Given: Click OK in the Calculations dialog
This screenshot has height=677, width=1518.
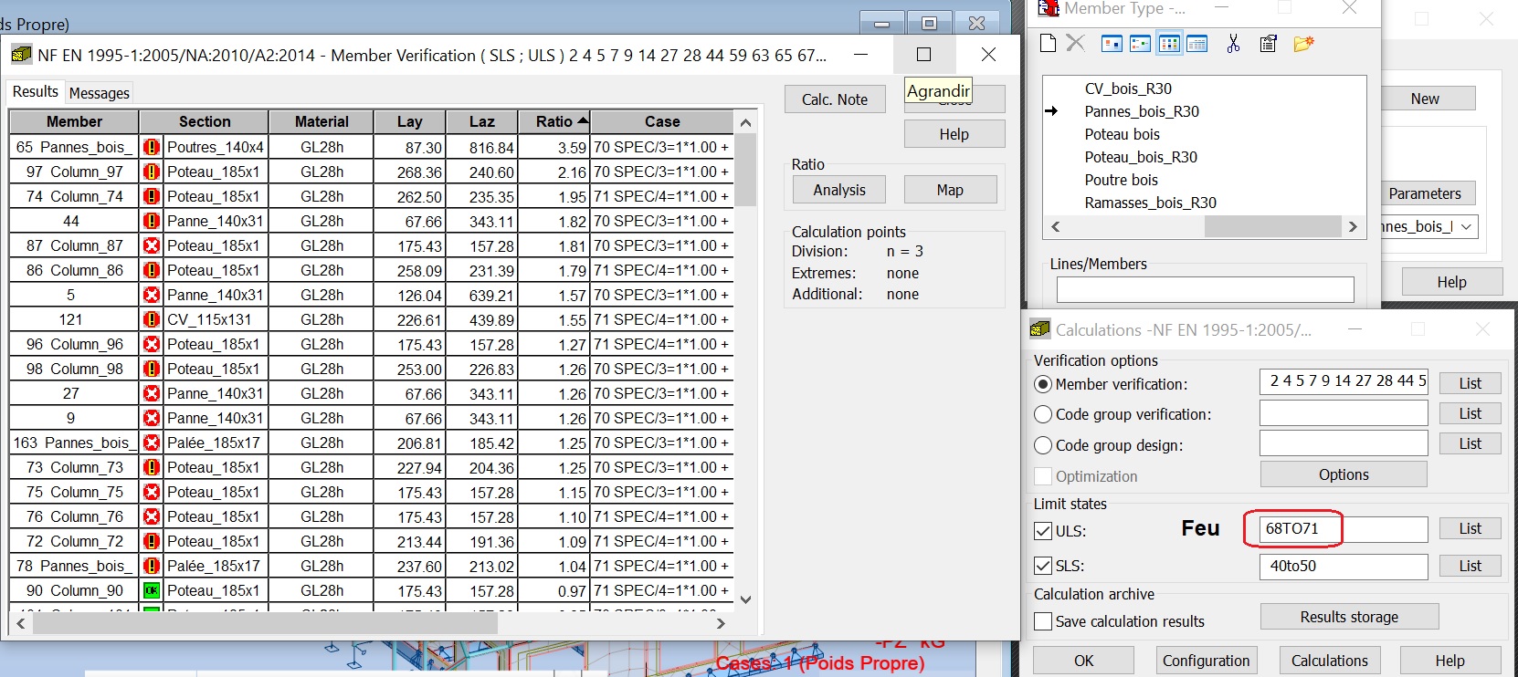Looking at the screenshot, I should coord(1084,661).
